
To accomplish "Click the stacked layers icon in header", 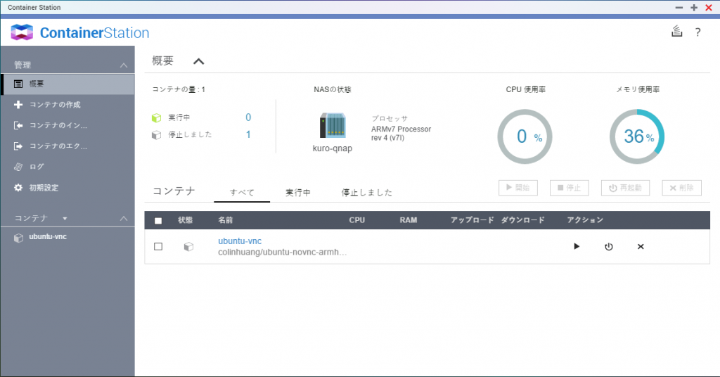I will coord(676,32).
